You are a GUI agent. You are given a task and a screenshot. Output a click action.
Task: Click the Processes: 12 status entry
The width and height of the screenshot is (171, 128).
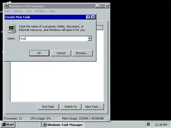[16, 118]
